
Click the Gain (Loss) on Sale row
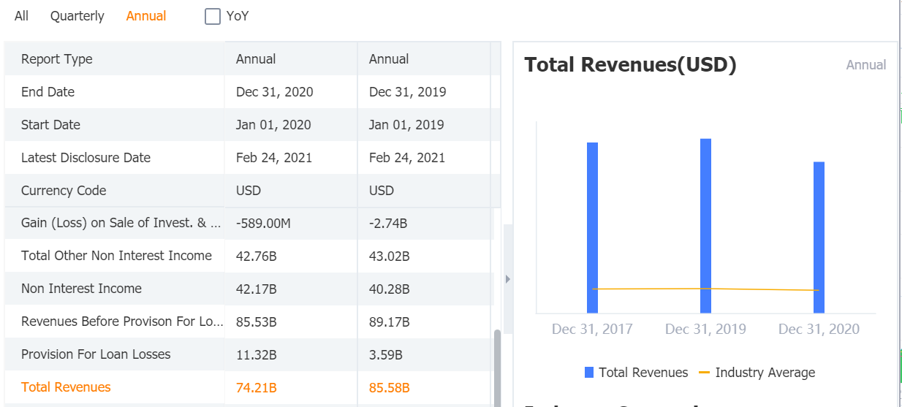coord(121,223)
